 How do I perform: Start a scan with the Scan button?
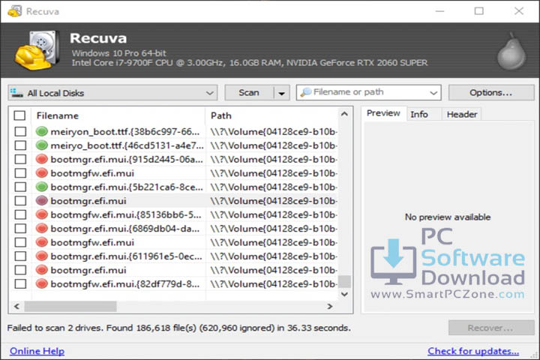coord(249,93)
